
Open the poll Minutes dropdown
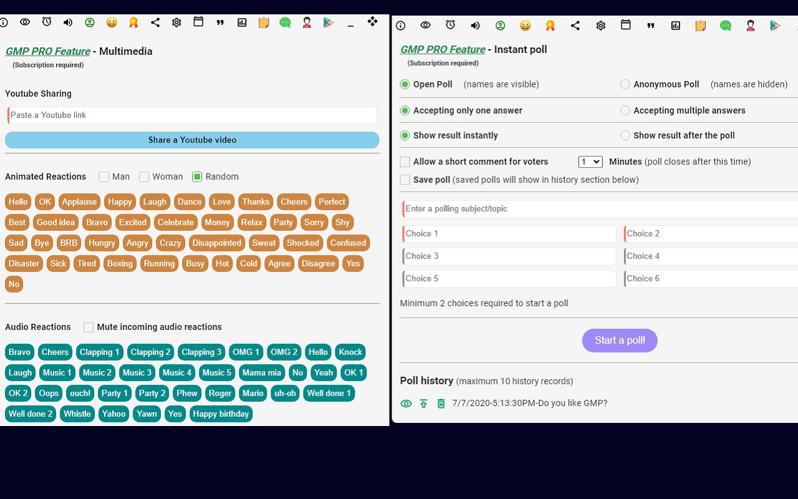(590, 162)
